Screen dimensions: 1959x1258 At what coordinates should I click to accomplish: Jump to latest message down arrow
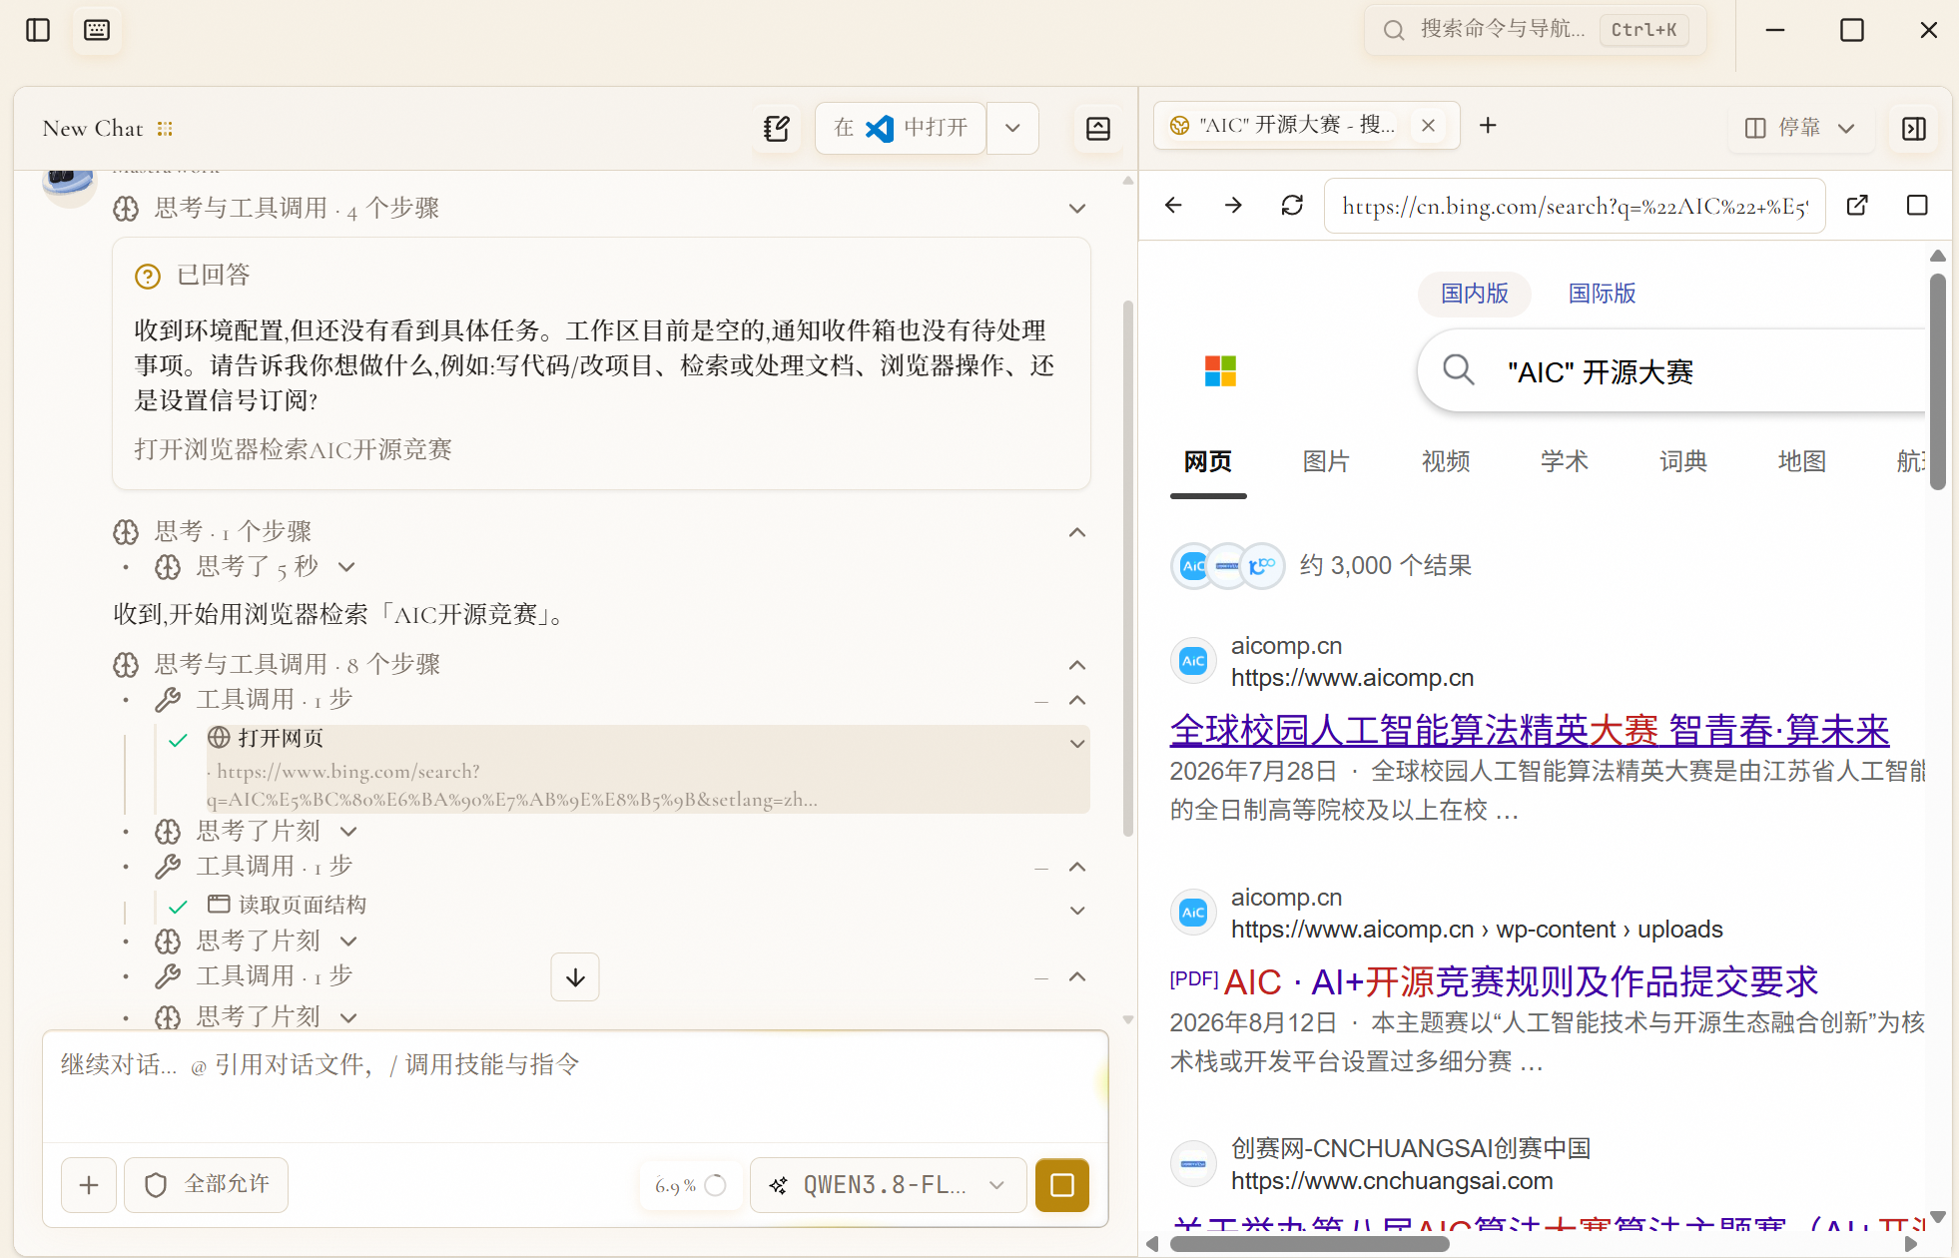[575, 976]
